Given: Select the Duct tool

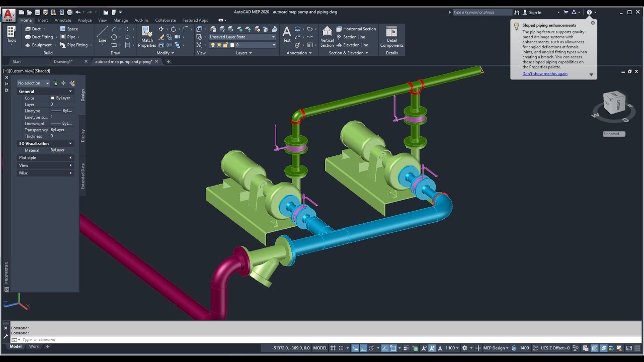Looking at the screenshot, I should (35, 29).
